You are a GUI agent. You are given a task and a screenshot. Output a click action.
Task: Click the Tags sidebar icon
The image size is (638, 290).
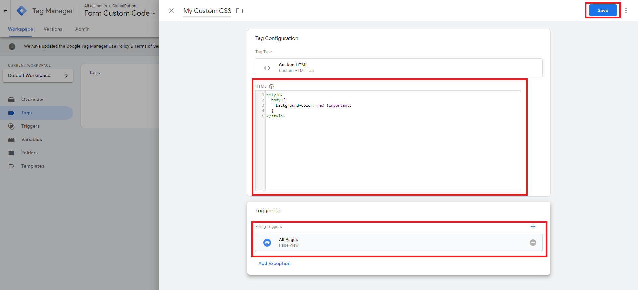click(11, 113)
